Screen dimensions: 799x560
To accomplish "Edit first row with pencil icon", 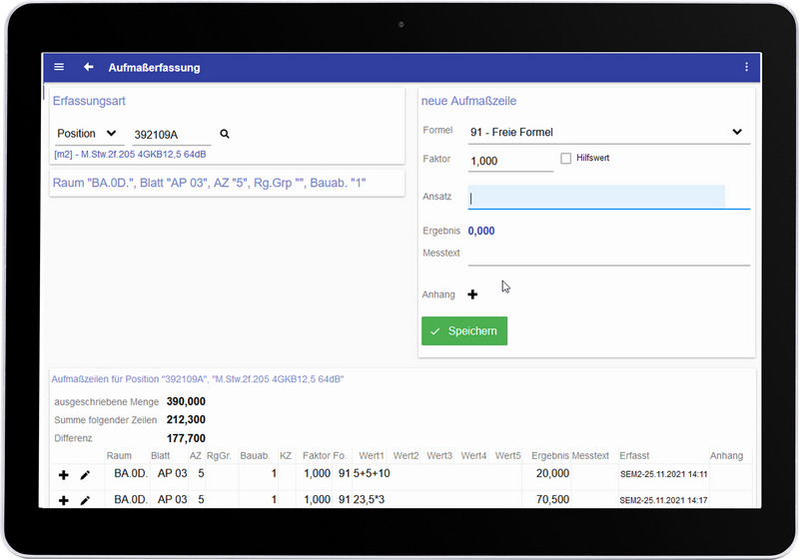I will click(x=85, y=474).
